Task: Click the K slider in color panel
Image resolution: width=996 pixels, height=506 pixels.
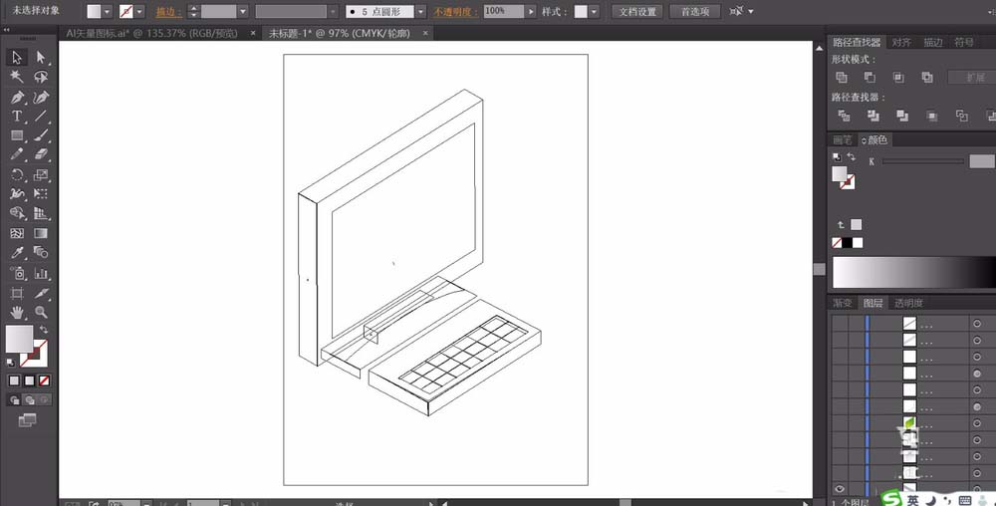Action: (923, 162)
